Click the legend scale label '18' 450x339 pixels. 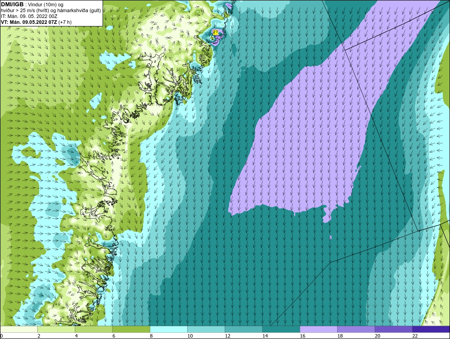340,336
